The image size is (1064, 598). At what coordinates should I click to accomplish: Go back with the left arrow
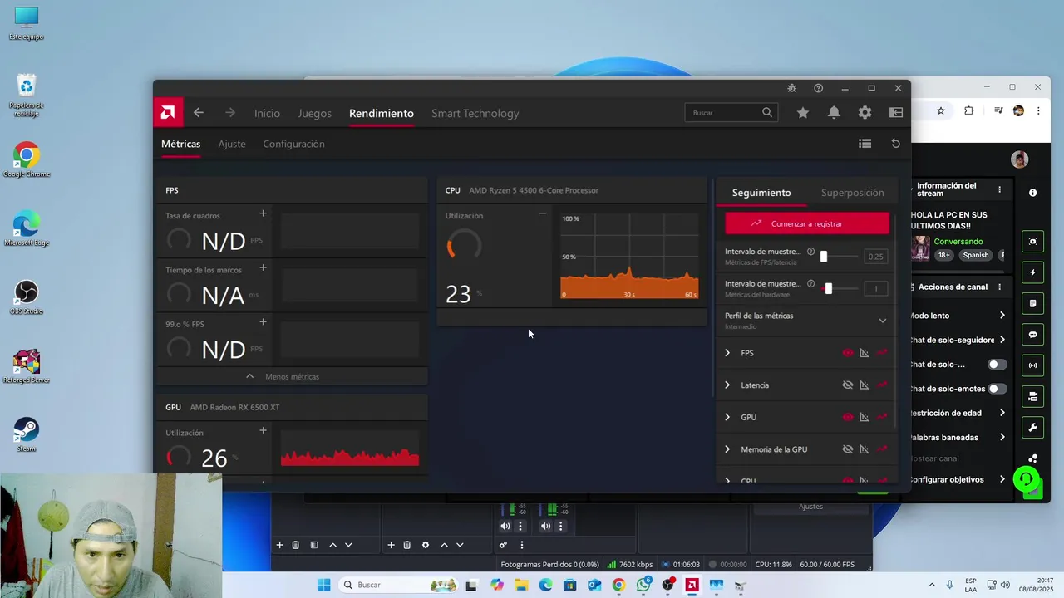(199, 113)
